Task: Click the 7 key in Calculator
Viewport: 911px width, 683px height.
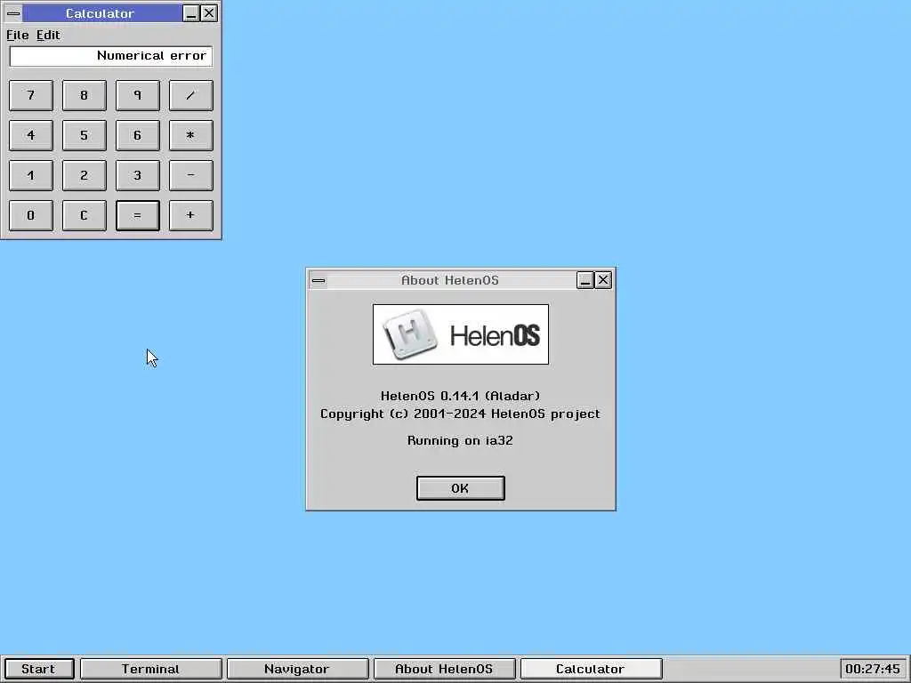Action: pos(31,95)
